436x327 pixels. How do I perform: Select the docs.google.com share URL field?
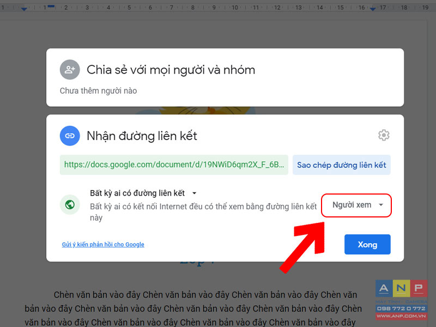(174, 165)
